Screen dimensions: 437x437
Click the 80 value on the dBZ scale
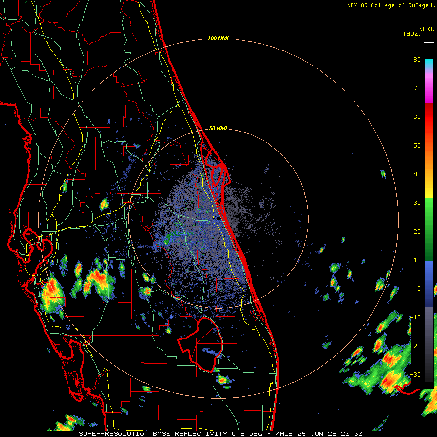417,59
